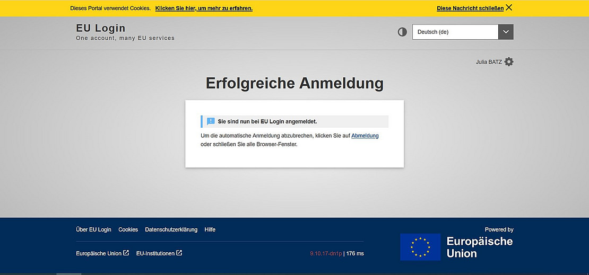Click the EU Login site title
The width and height of the screenshot is (589, 275).
coord(101,28)
